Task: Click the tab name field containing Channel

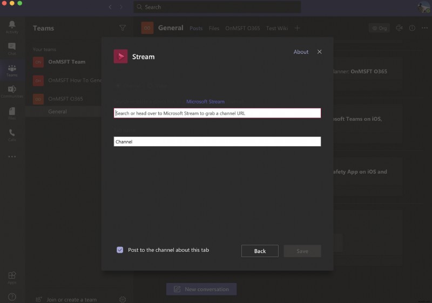Action: (x=217, y=141)
